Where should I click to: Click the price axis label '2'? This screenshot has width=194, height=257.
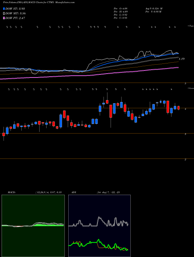[x=185, y=160]
